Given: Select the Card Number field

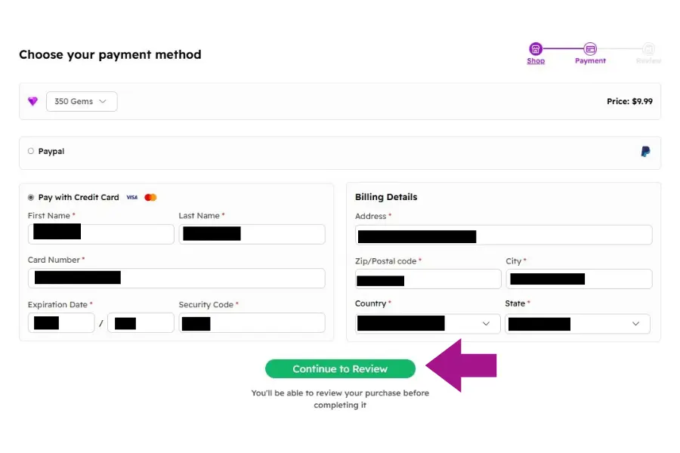Looking at the screenshot, I should click(176, 277).
